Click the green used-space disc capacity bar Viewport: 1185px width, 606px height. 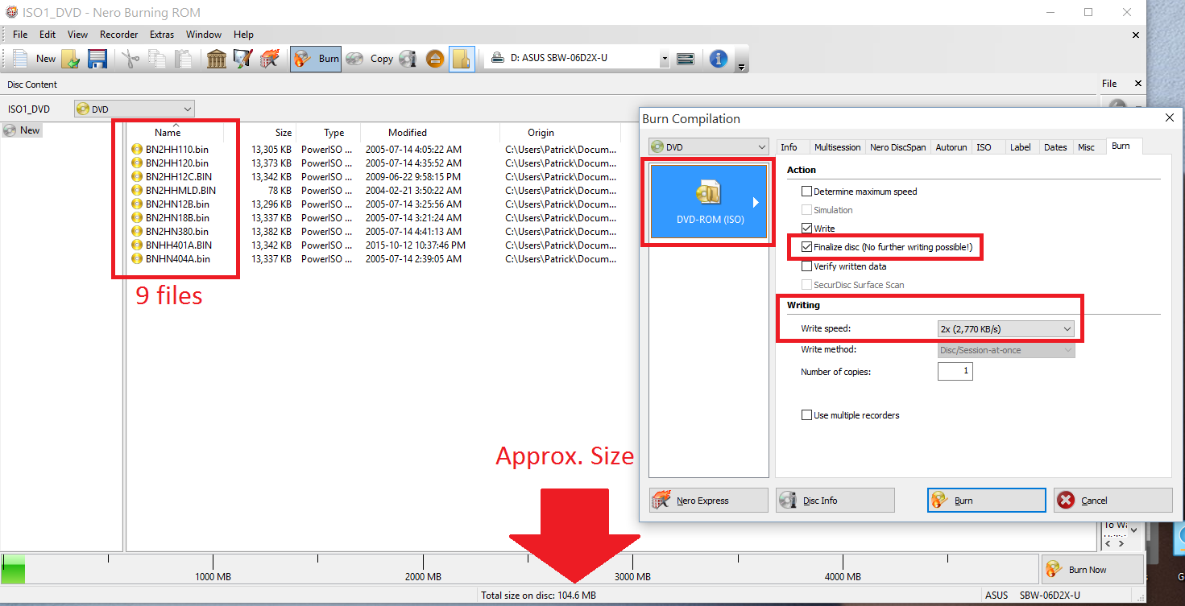click(14, 568)
